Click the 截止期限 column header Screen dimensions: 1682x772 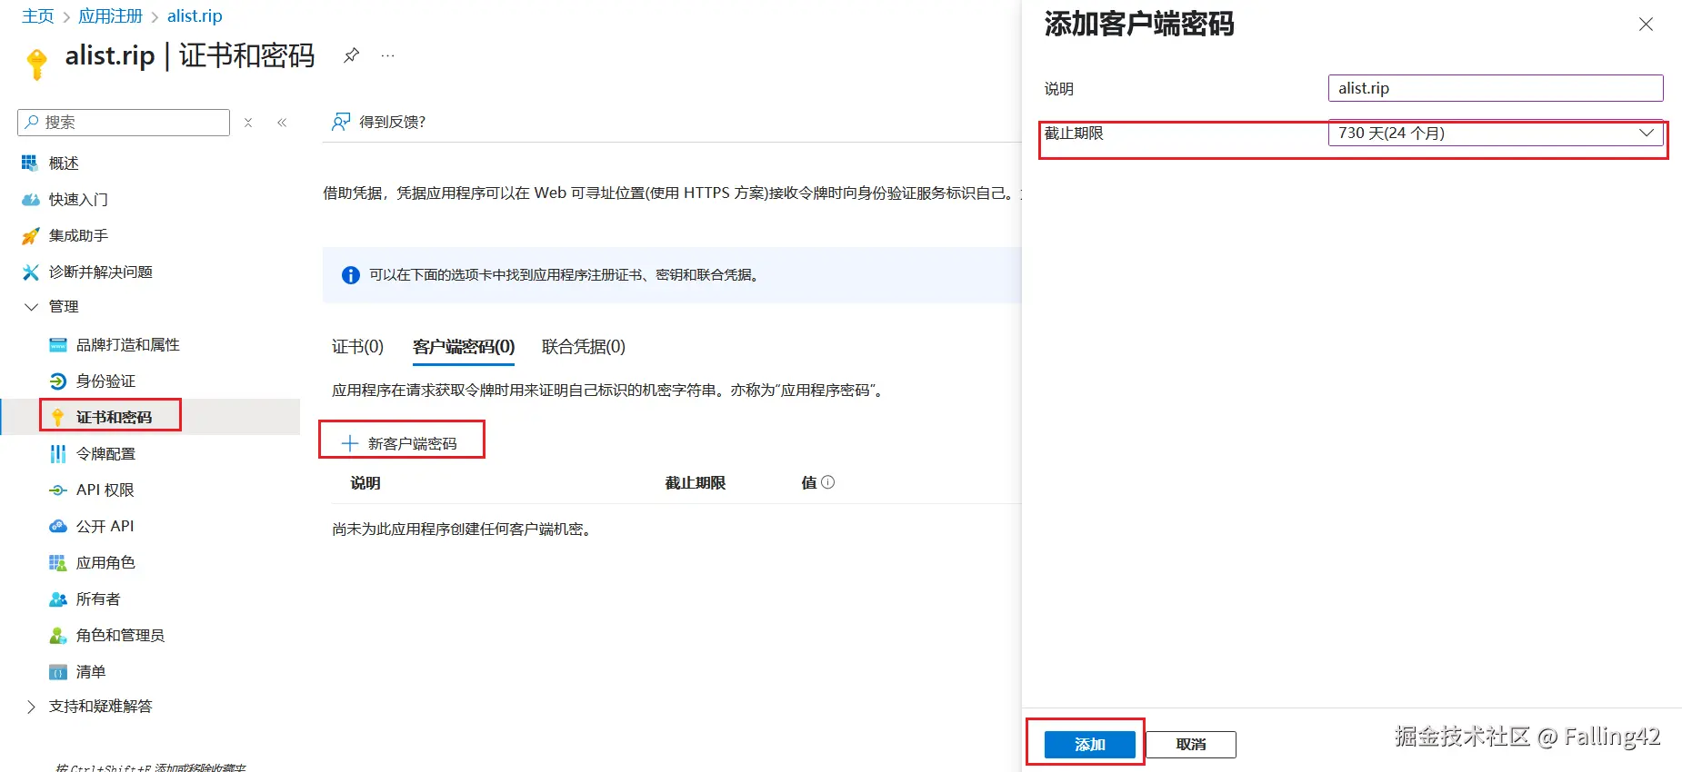click(x=696, y=483)
